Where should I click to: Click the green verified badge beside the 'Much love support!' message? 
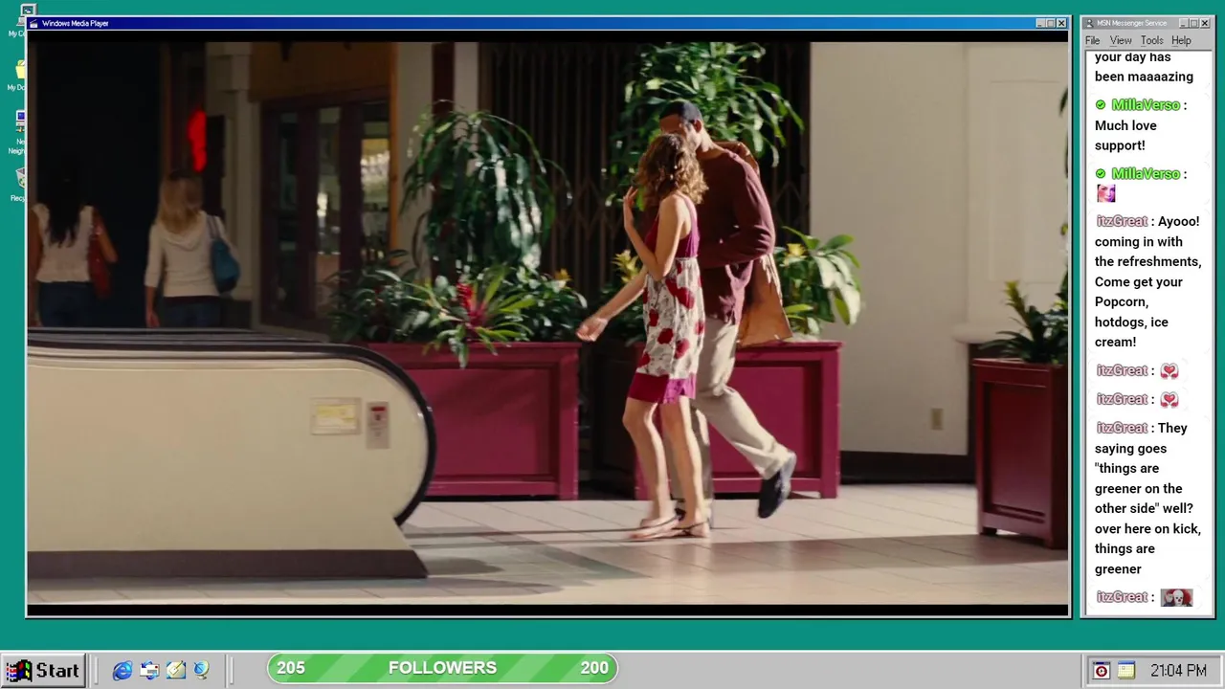click(x=1101, y=105)
